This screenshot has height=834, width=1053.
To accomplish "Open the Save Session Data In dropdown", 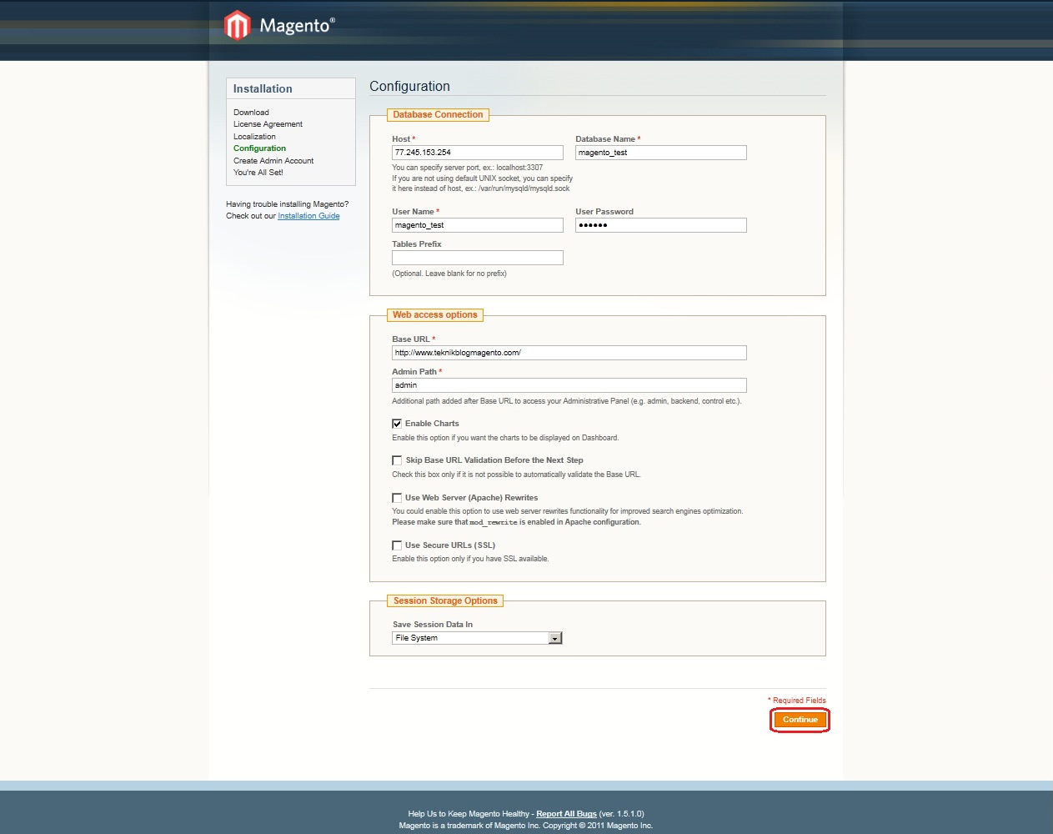I will [x=477, y=638].
